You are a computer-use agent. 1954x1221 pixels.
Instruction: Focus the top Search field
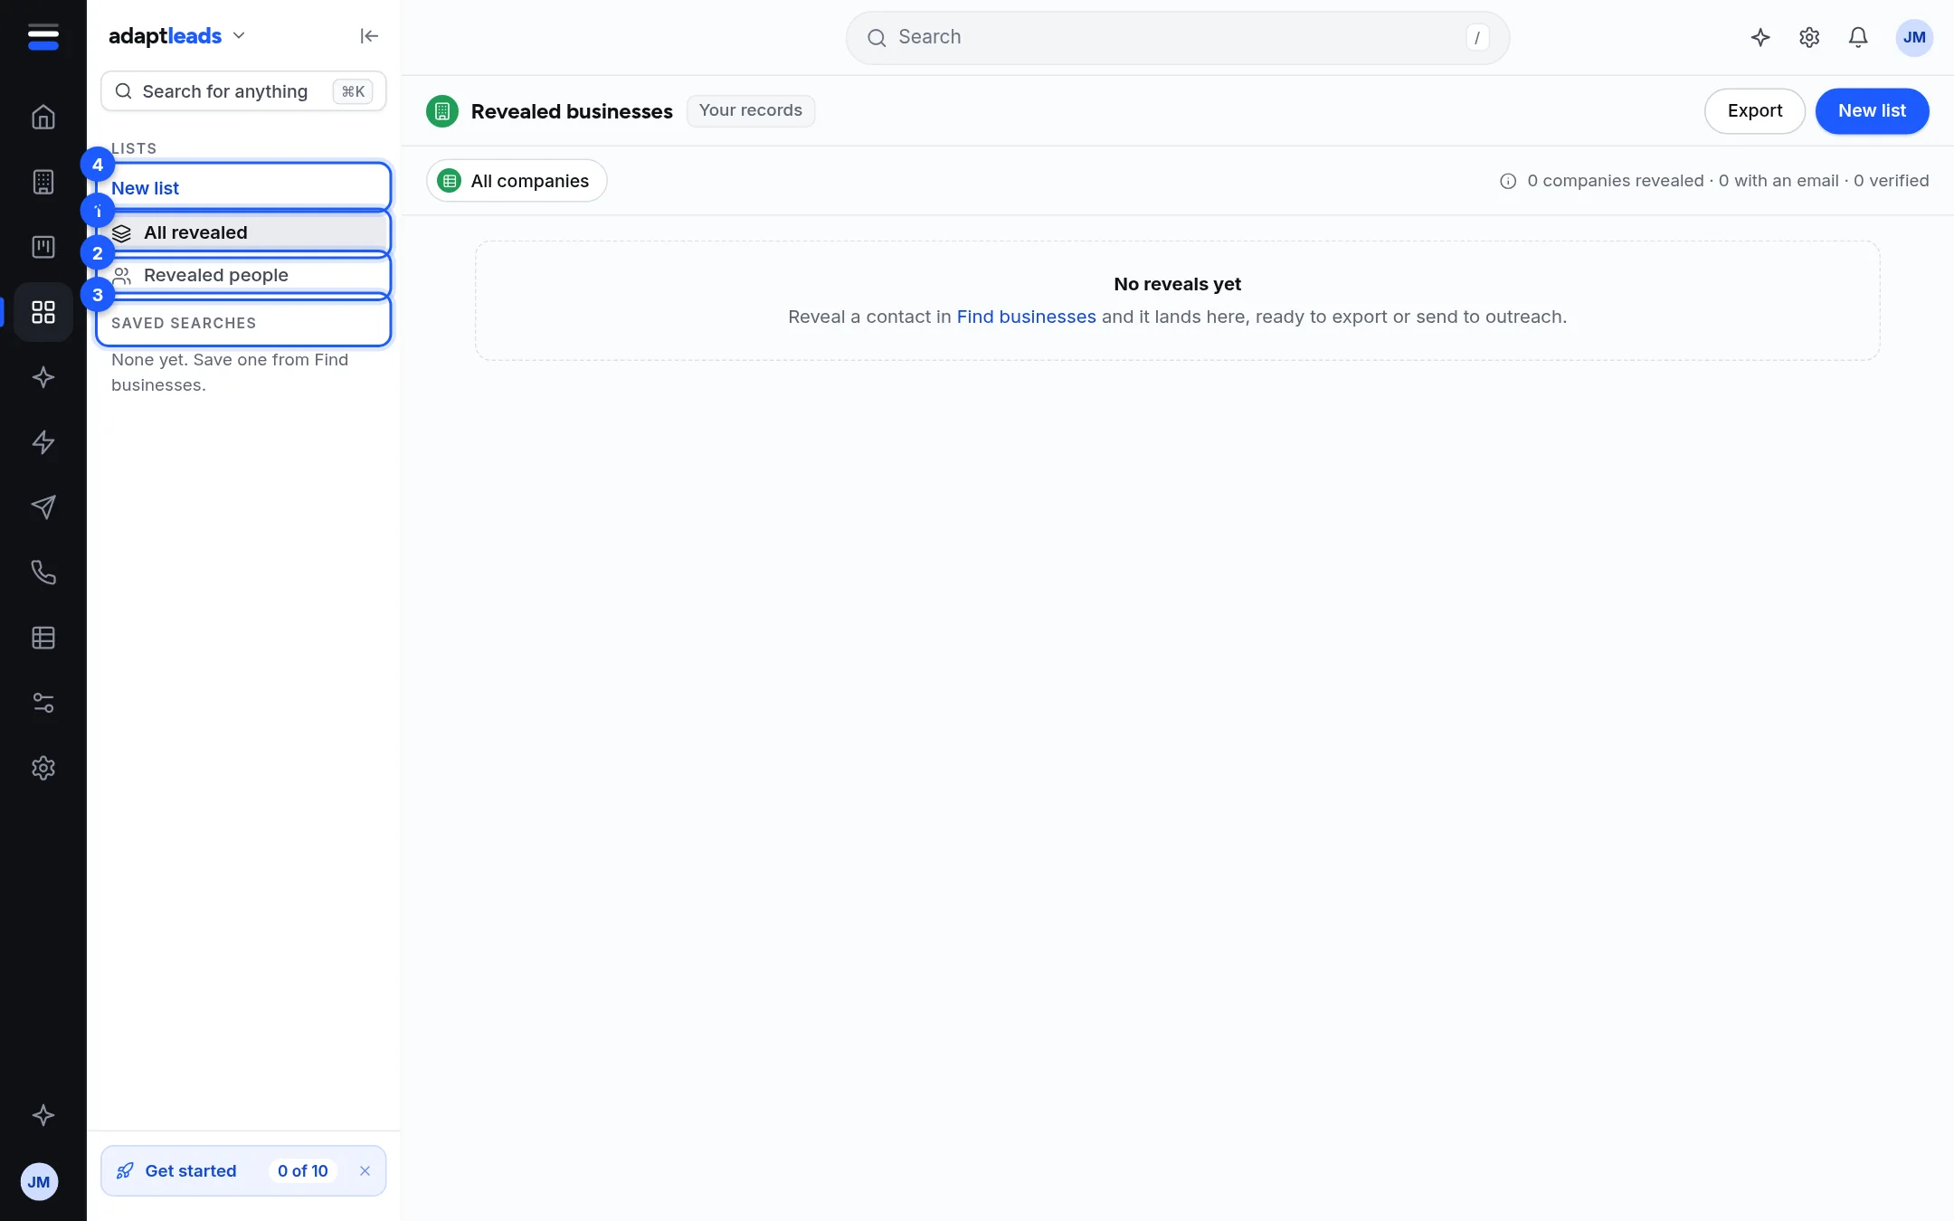[1177, 37]
